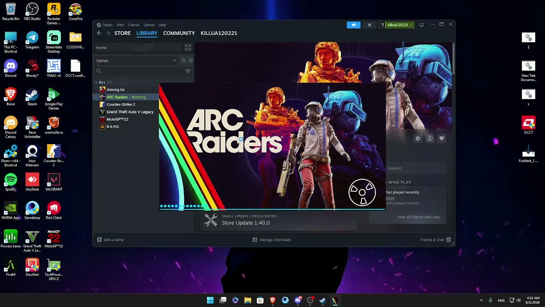The height and width of the screenshot is (307, 545).
Task: Open the Recycle Bin desktop icon
Action: point(11,12)
